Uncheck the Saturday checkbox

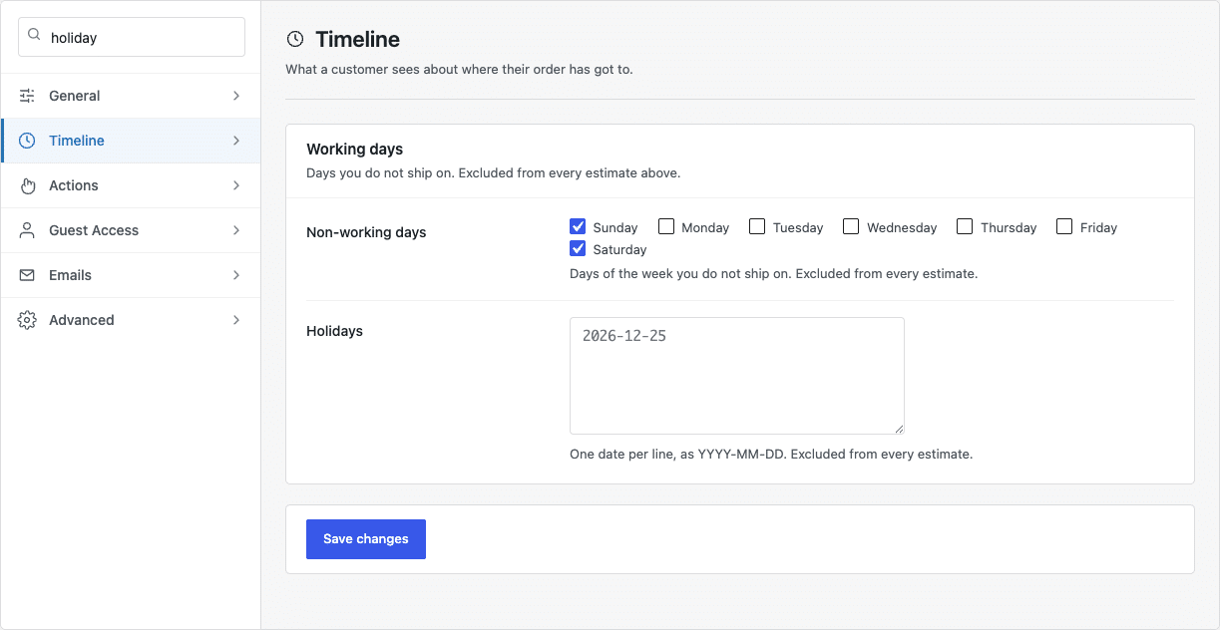point(578,248)
